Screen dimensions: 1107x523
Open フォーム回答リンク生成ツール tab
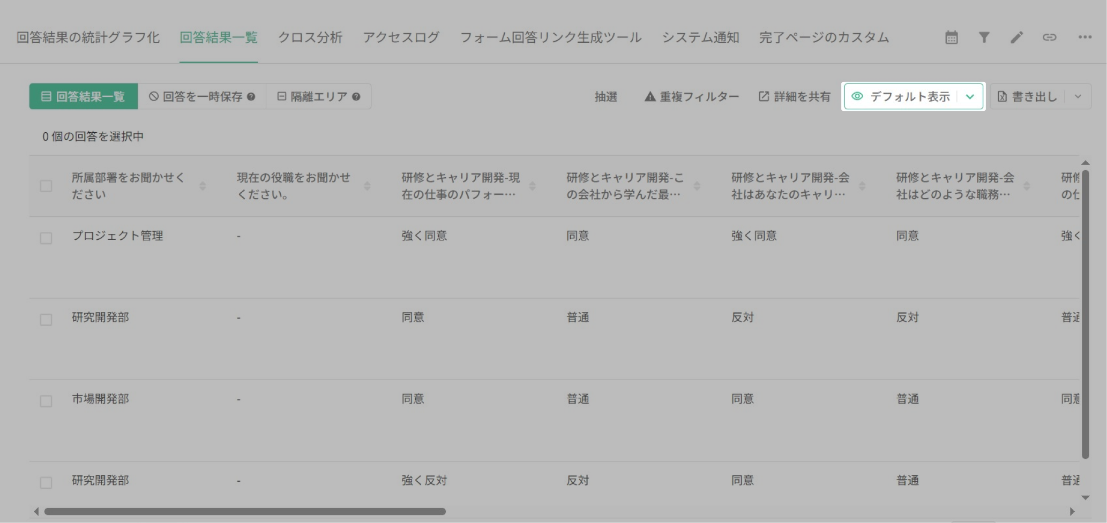pyautogui.click(x=550, y=37)
